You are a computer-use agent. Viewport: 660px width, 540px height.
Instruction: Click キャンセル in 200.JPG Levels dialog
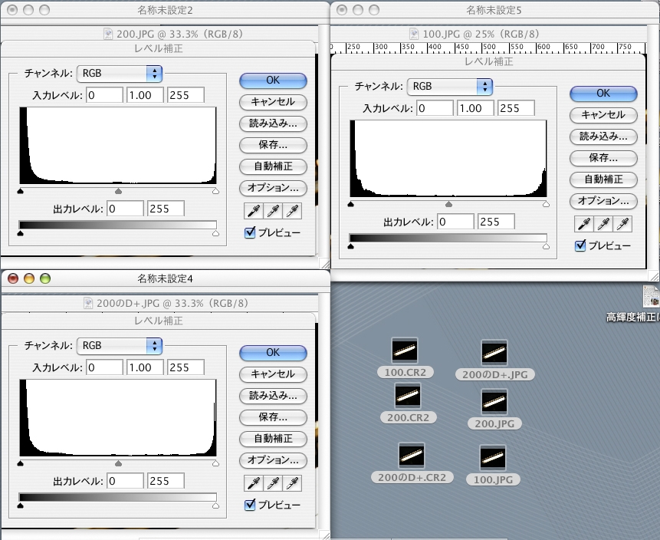(x=273, y=102)
